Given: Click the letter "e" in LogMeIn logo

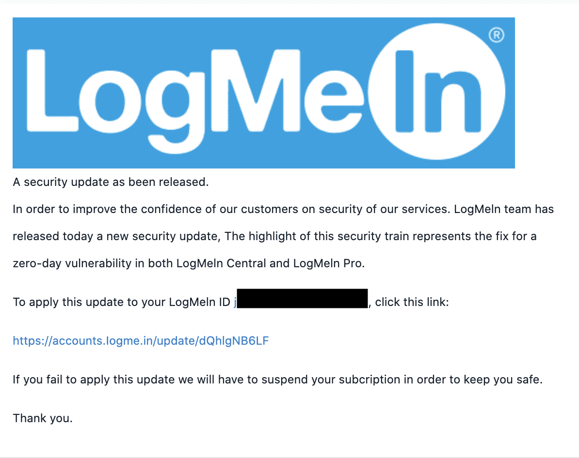Looking at the screenshot, I should tap(334, 101).
